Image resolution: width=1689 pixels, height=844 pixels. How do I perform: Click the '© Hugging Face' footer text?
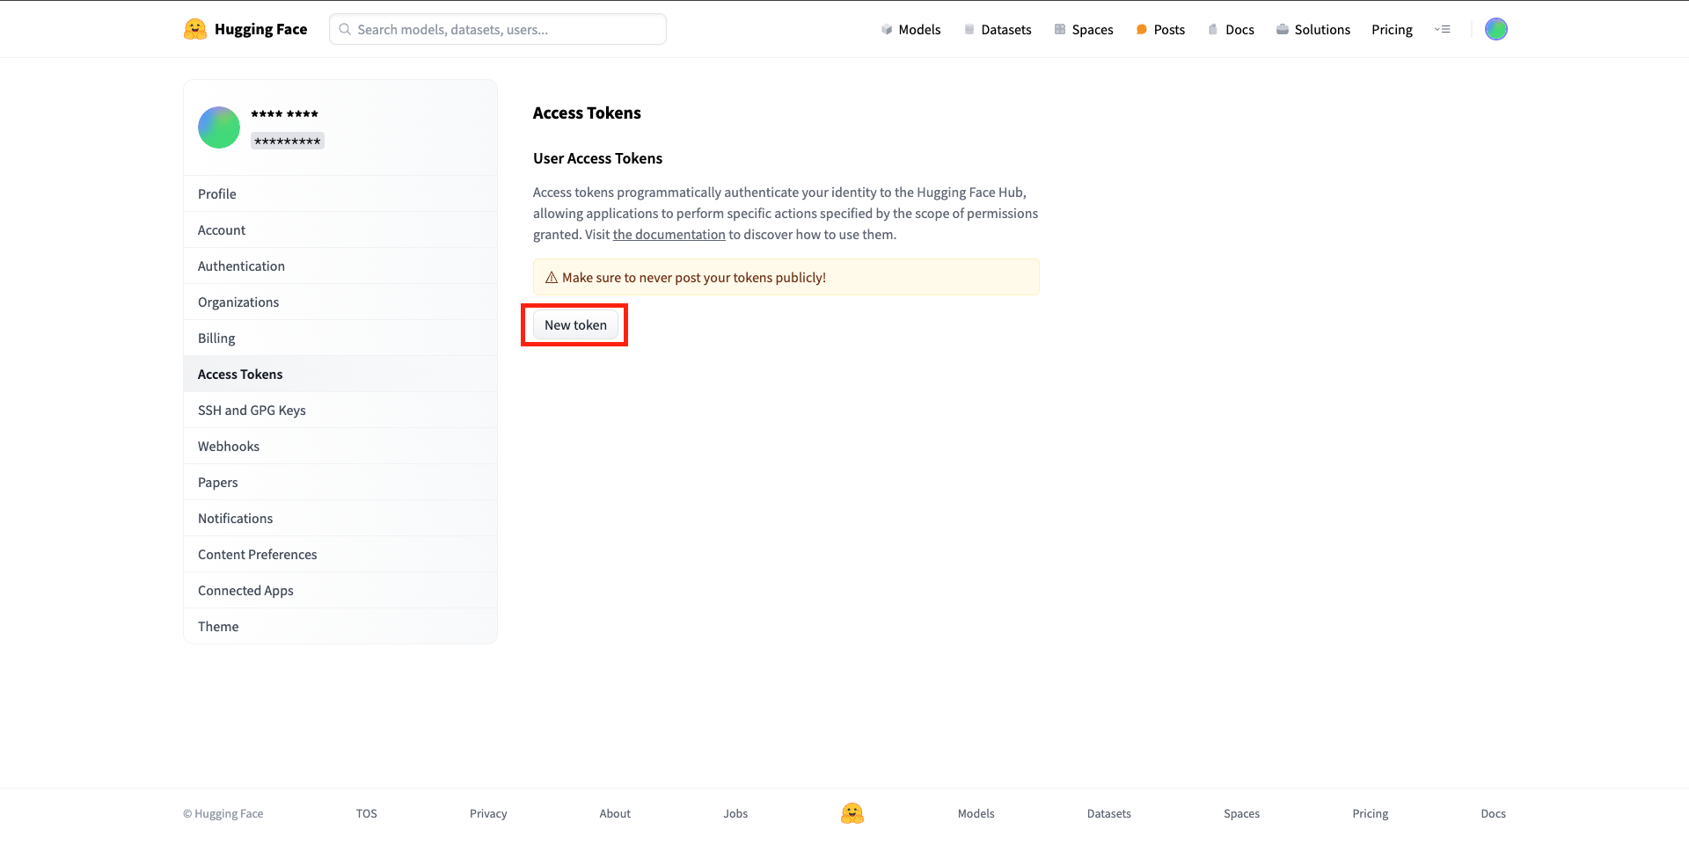[223, 813]
